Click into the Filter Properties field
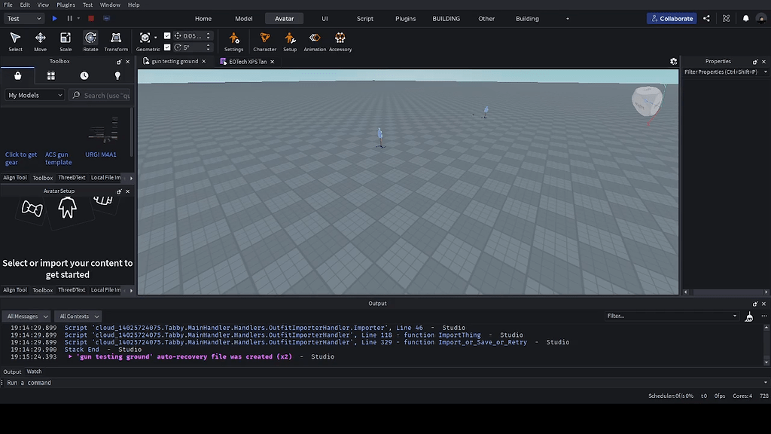The image size is (771, 434). [x=722, y=72]
